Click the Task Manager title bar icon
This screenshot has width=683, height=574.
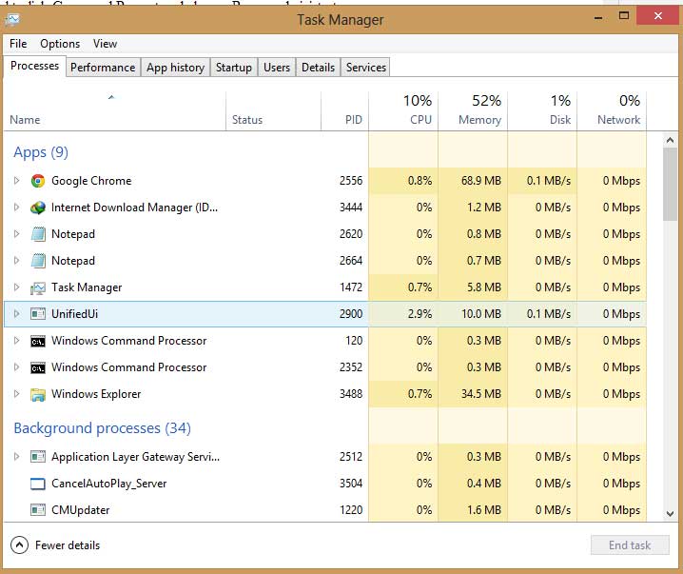[x=12, y=20]
